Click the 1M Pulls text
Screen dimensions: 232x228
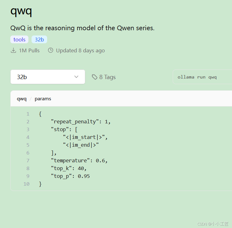[29, 50]
